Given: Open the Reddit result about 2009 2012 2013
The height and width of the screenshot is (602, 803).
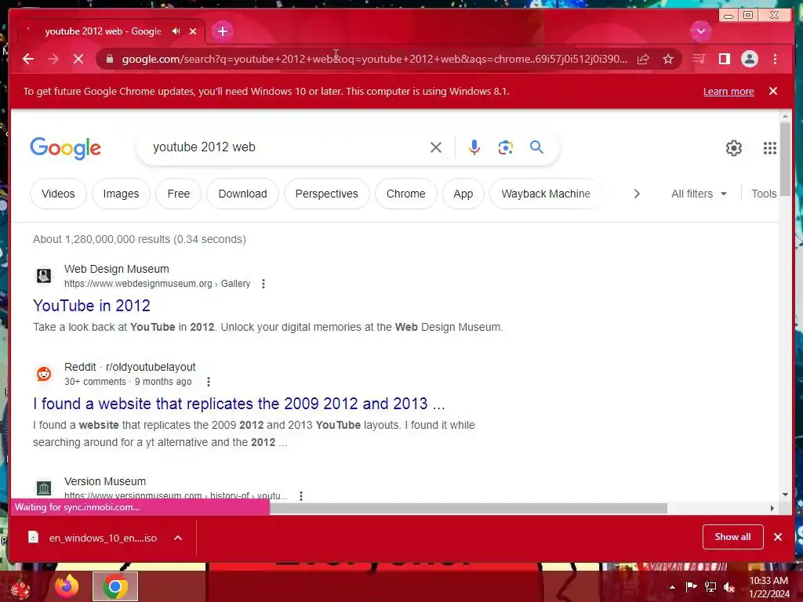Looking at the screenshot, I should pos(238,404).
